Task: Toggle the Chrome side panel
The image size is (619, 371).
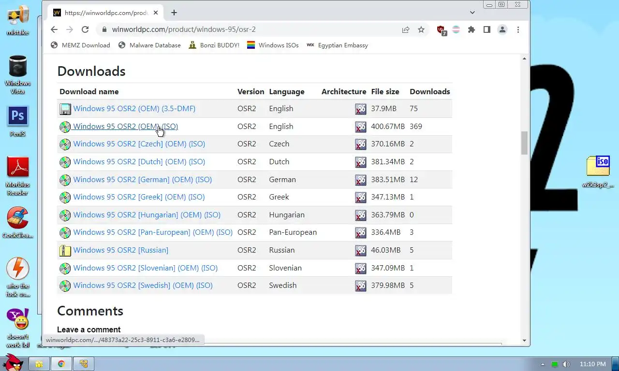Action: point(487,29)
